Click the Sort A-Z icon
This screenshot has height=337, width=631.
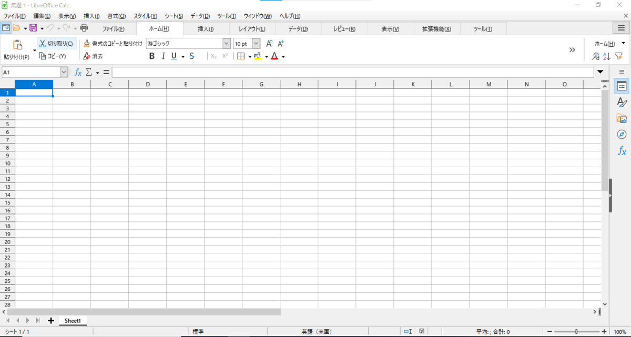[607, 56]
